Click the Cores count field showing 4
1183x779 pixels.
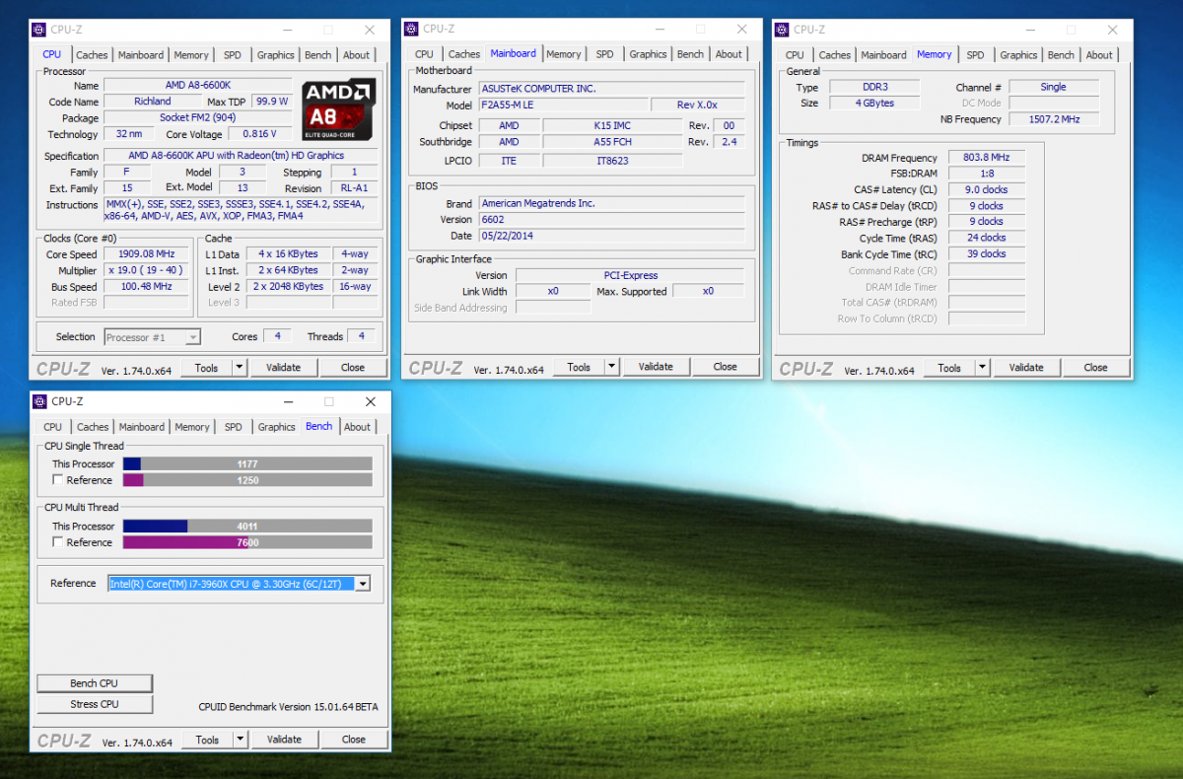point(277,336)
